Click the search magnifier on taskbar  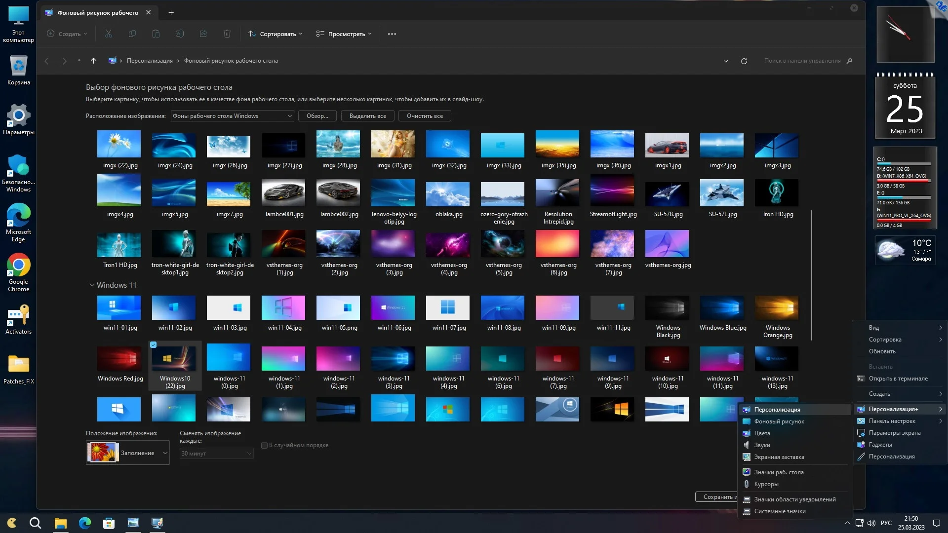[x=35, y=523]
